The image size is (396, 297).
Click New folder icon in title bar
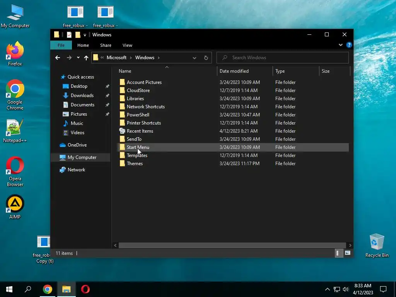78,34
